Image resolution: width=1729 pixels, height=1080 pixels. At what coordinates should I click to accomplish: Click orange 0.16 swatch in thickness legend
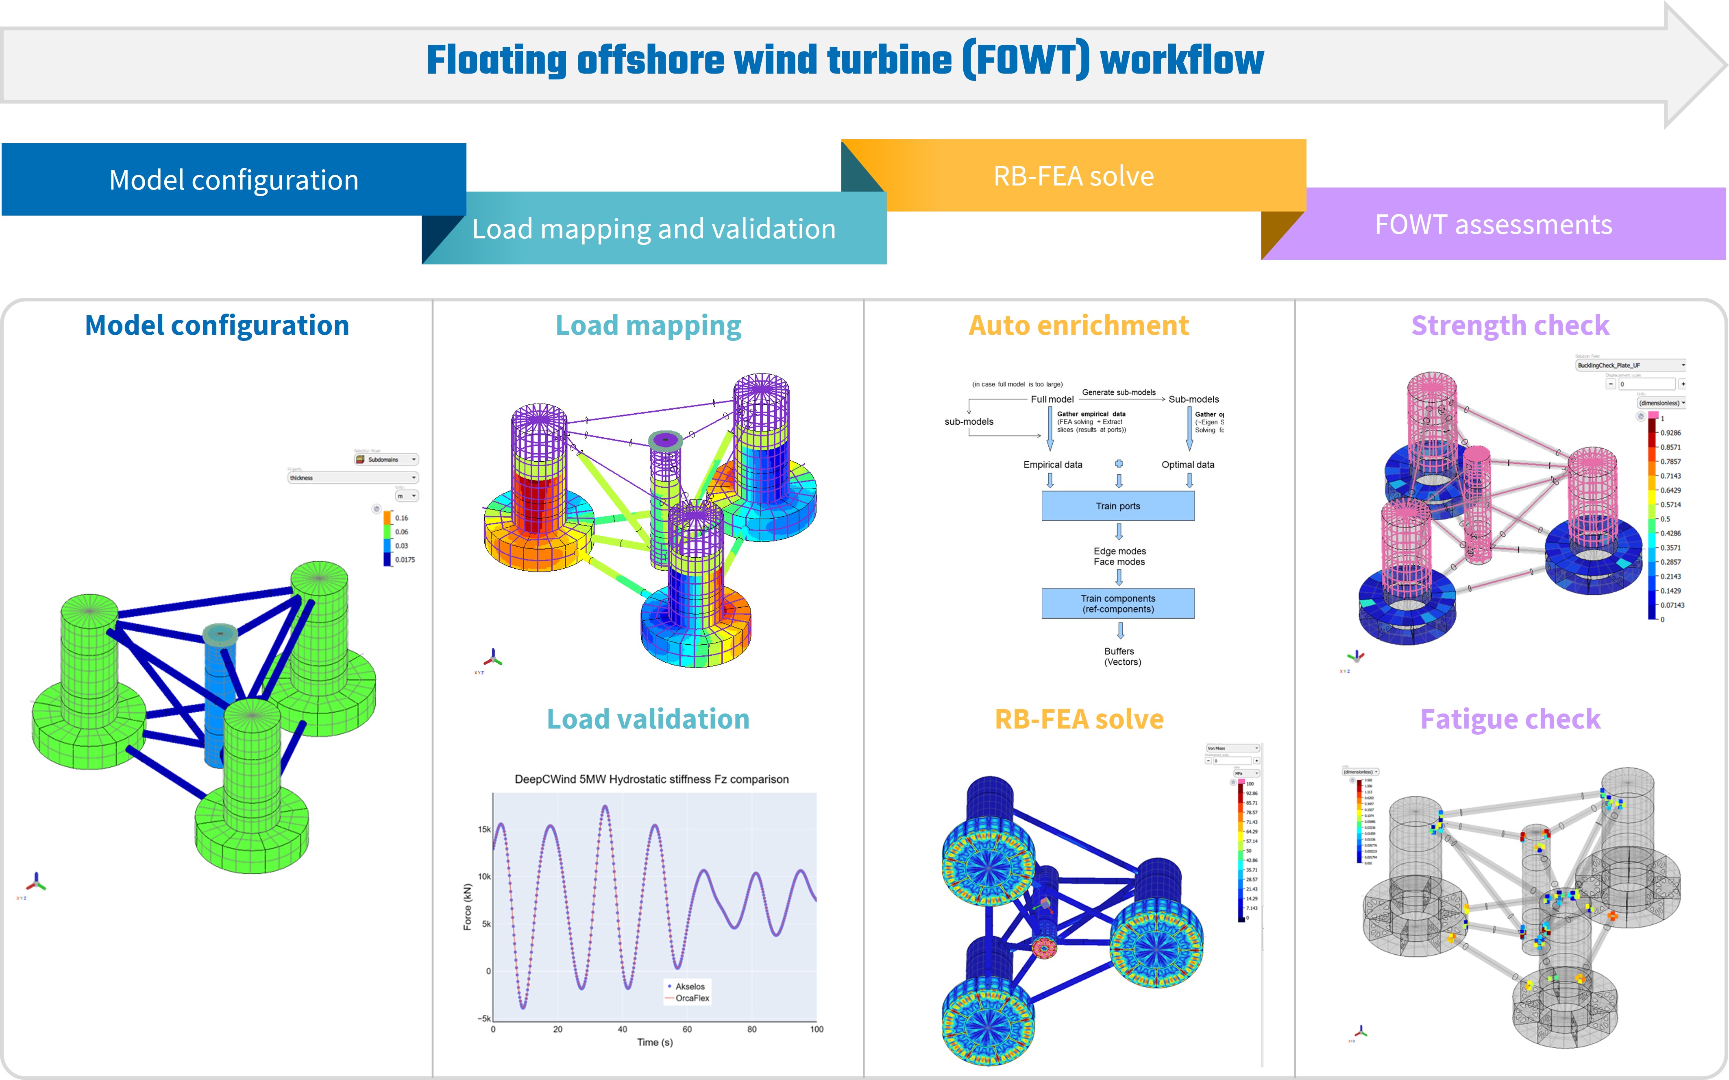(388, 518)
